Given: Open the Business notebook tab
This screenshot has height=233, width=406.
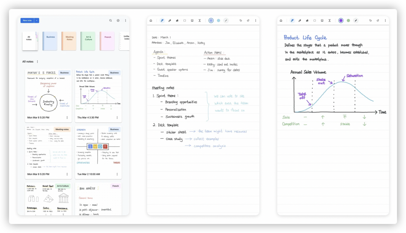Looking at the screenshot, I should click(x=50, y=41).
